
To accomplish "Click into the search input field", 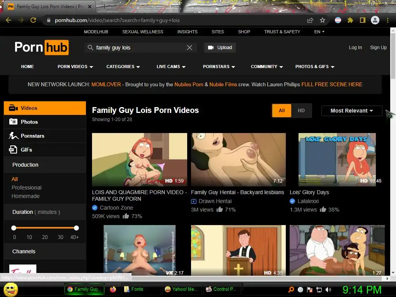I will click(x=140, y=48).
